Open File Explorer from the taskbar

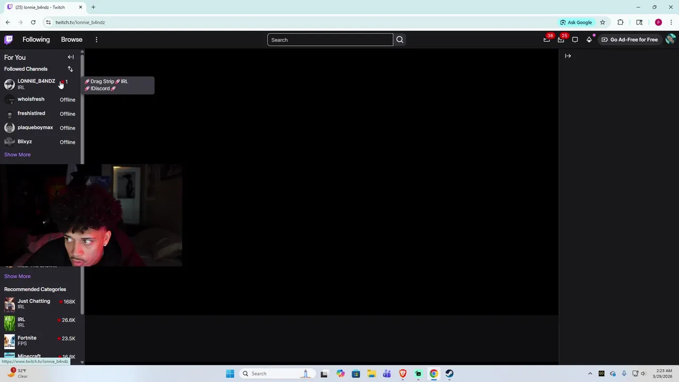tap(371, 374)
